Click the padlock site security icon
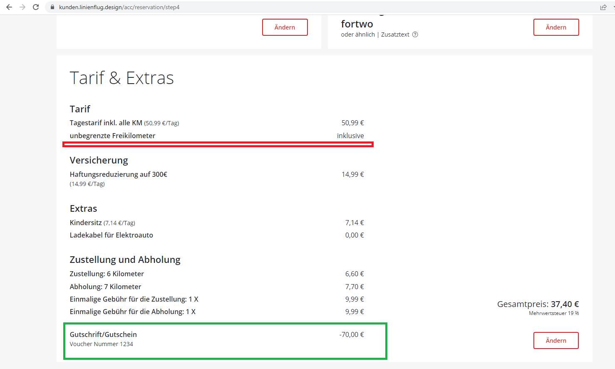 52,7
